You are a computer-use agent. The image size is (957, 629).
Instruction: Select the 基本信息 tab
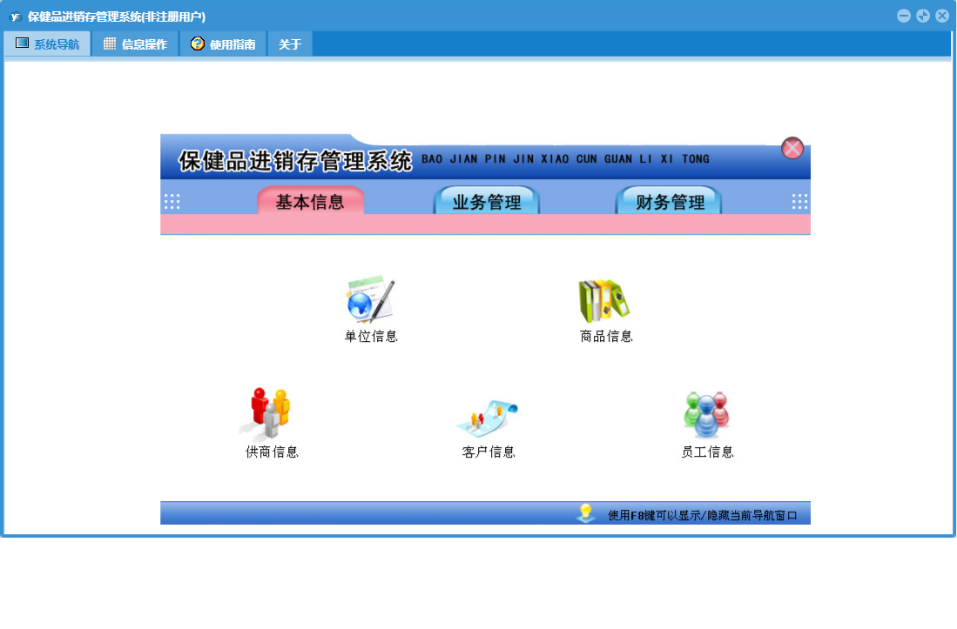[x=310, y=200]
